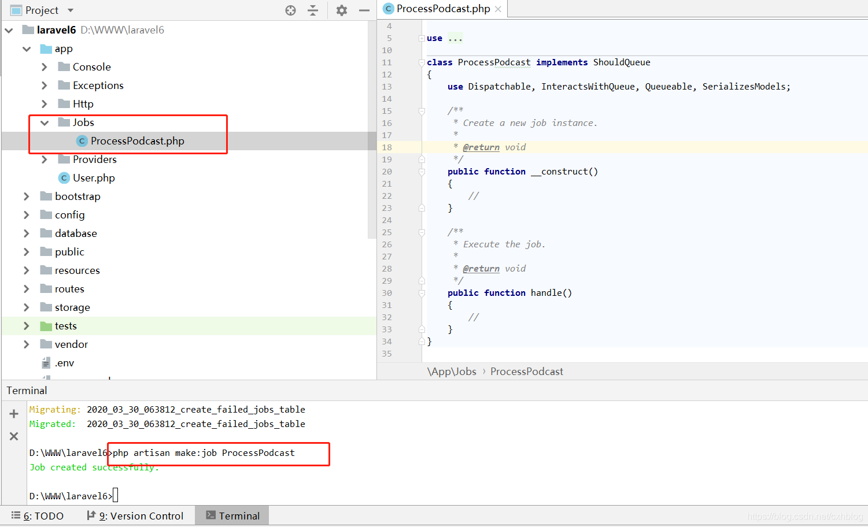Close the terminal session with X icon
The height and width of the screenshot is (527, 868).
point(14,436)
